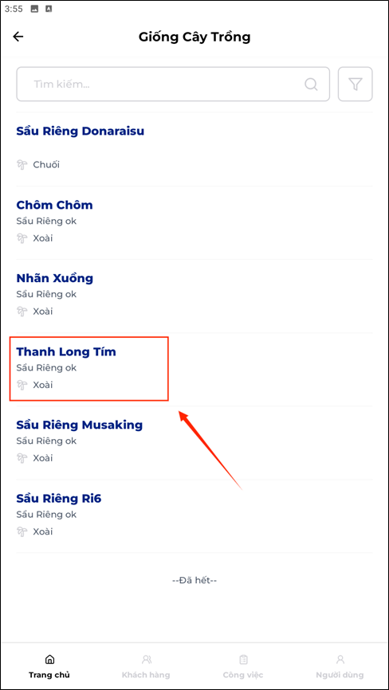
Task: Open the Thanh Long Tím item
Action: pos(194,370)
